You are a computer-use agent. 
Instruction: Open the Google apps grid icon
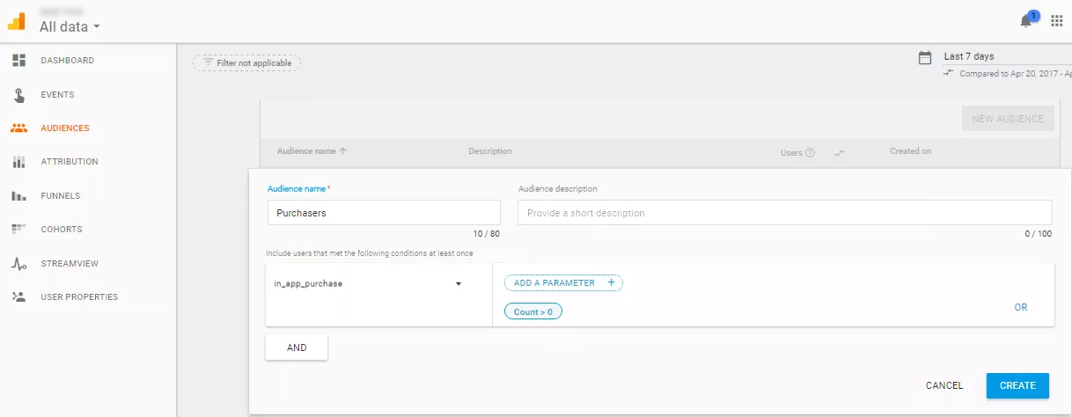1056,21
